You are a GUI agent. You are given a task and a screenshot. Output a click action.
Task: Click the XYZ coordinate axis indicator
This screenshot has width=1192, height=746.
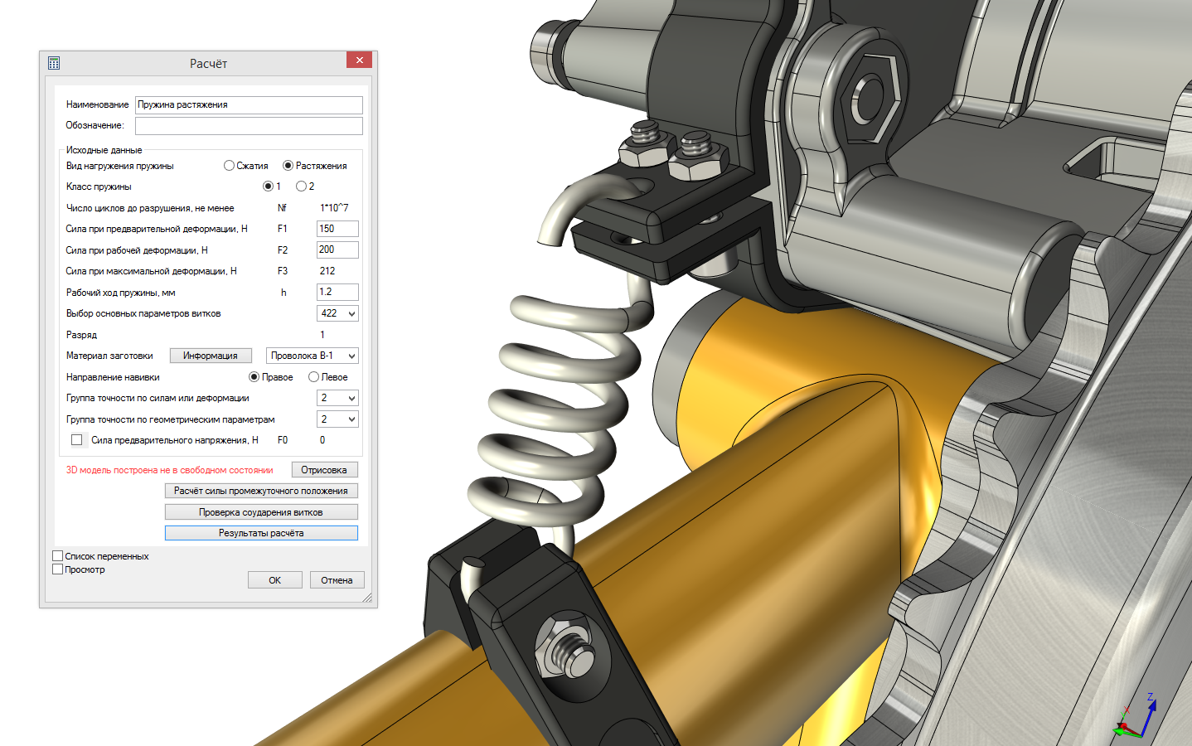[1134, 717]
